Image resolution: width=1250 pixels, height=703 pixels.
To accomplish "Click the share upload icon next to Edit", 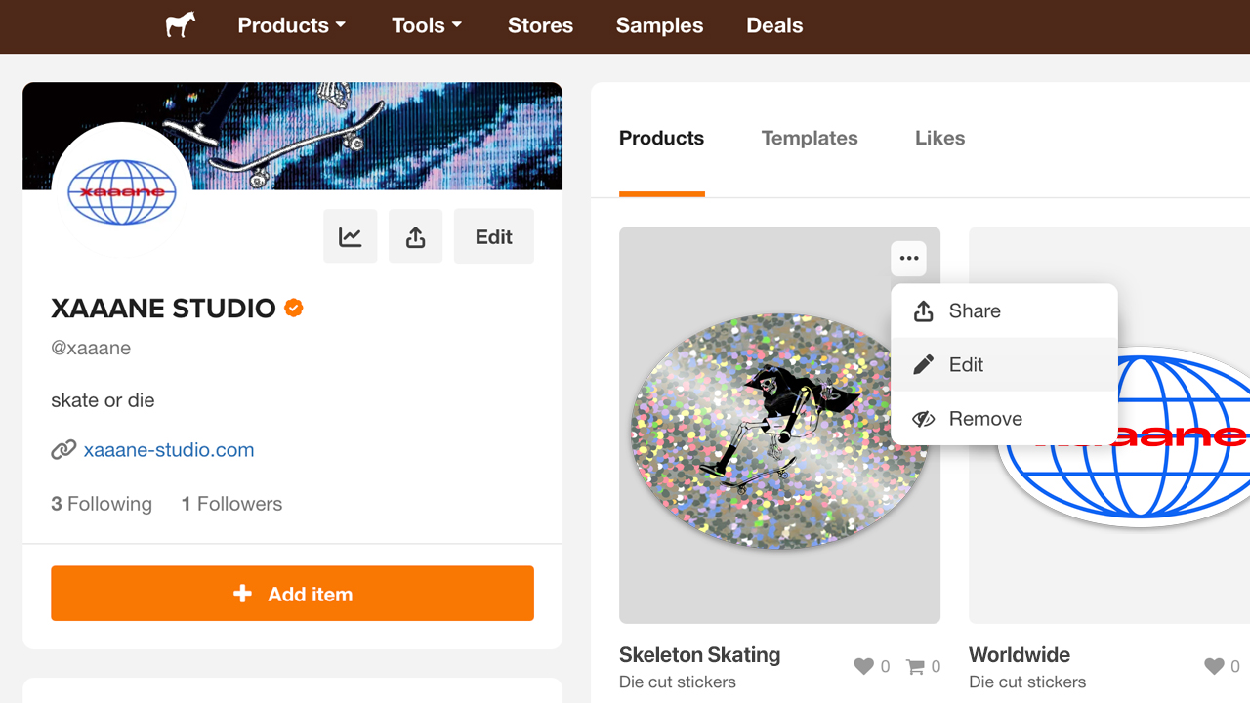I will (415, 235).
